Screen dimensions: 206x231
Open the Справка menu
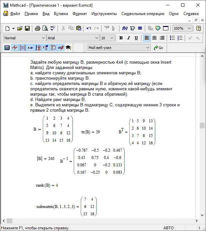pos(191,14)
